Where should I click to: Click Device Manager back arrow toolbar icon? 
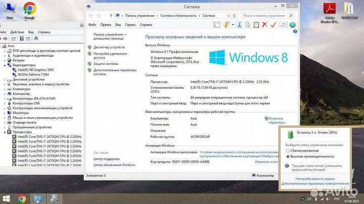[1, 39]
